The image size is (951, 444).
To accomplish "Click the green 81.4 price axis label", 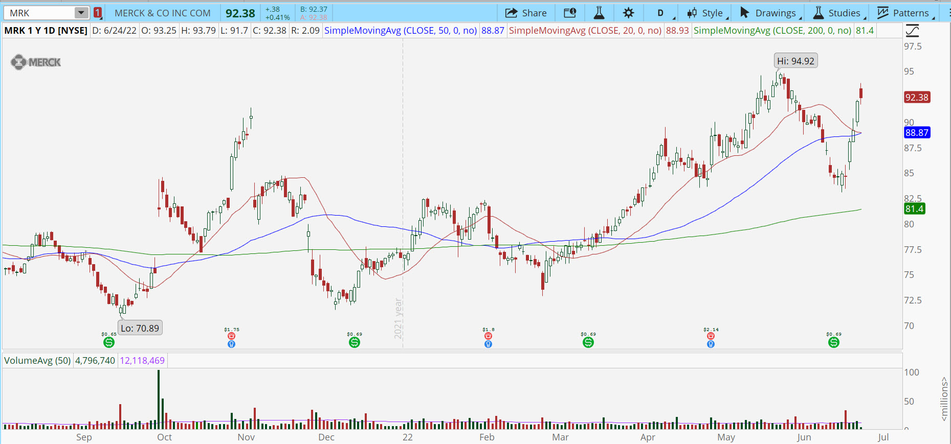I will [915, 208].
